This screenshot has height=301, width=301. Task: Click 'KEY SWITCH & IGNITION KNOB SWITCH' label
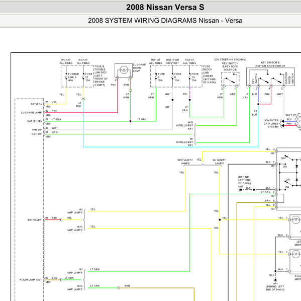[x=270, y=64]
